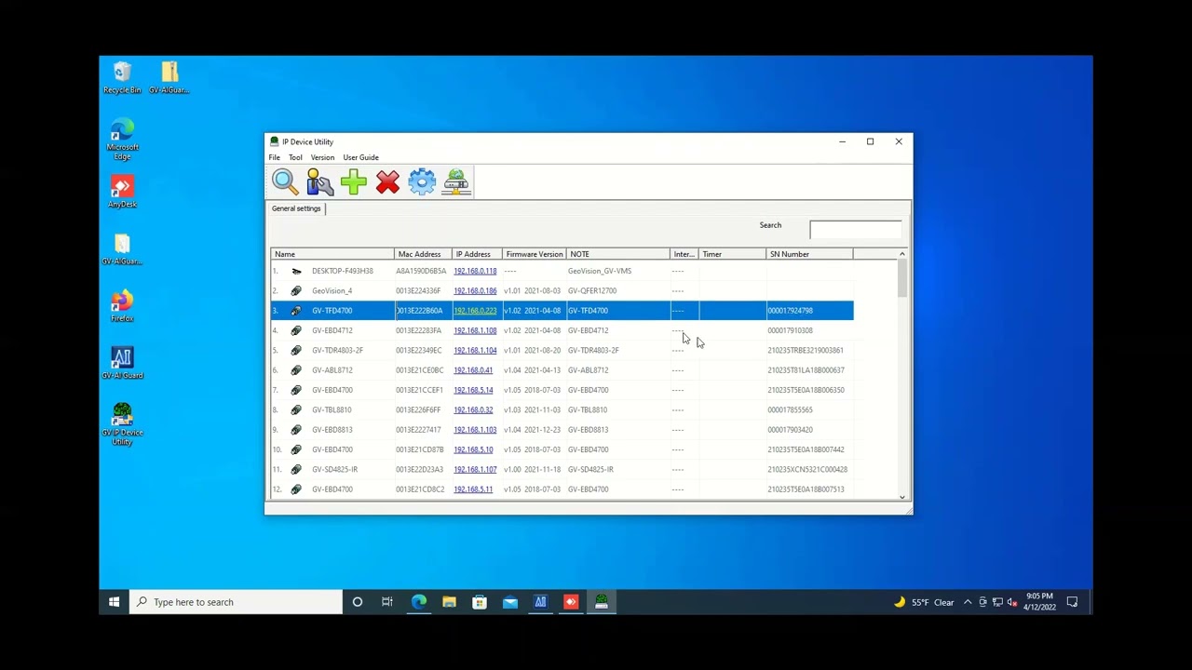The image size is (1192, 670).
Task: Open IP link 192.168.5.11
Action: 473,489
